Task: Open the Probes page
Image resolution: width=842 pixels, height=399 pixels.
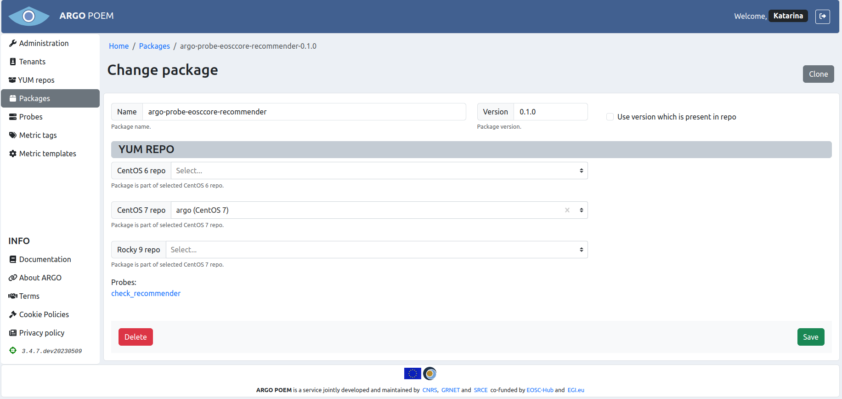Action: click(x=51, y=117)
